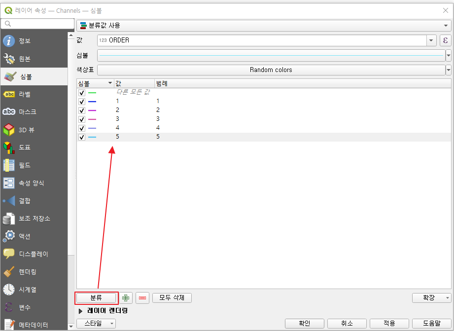Click the 도움말 (Help) button
Screen dimensions: 454x331
(x=431, y=323)
